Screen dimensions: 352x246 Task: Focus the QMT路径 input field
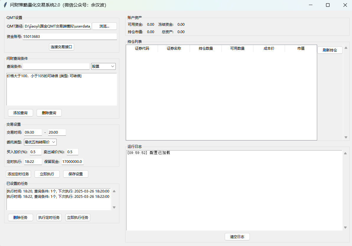point(58,26)
